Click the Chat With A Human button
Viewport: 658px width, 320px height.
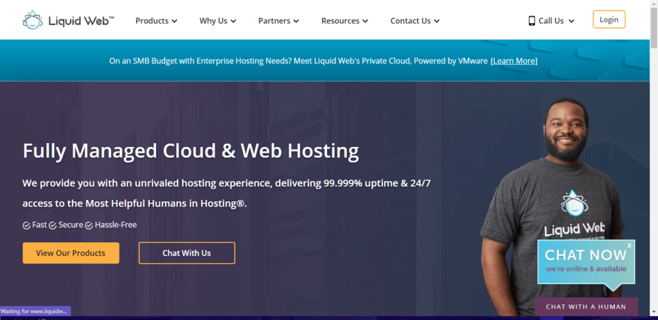click(x=586, y=307)
